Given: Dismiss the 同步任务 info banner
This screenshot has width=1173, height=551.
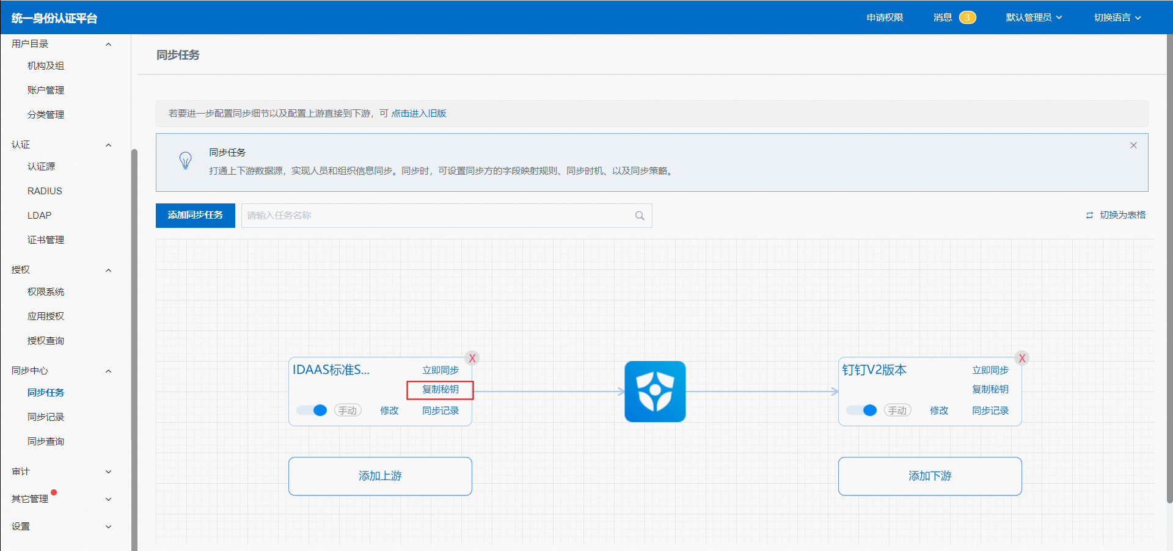Looking at the screenshot, I should (x=1133, y=145).
